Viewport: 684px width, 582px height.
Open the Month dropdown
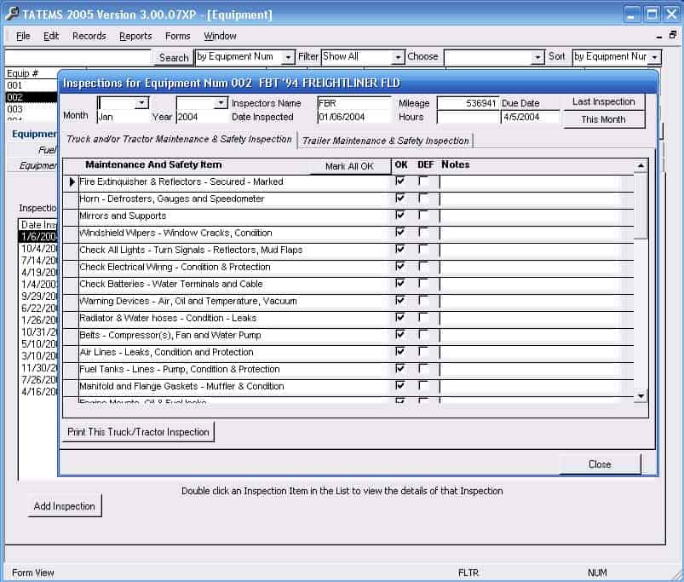point(141,101)
